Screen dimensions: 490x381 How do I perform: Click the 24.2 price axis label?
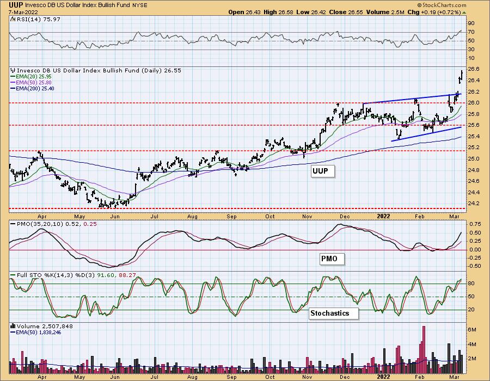[474, 204]
